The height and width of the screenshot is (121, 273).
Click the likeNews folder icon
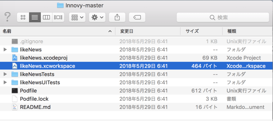pyautogui.click(x=15, y=50)
